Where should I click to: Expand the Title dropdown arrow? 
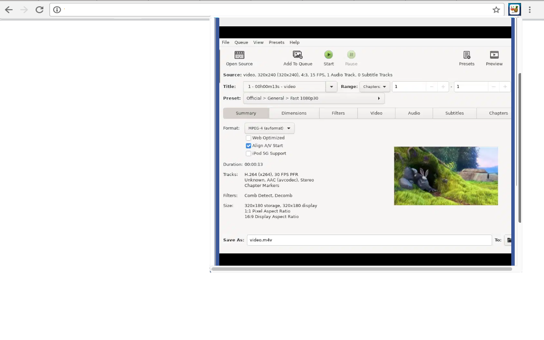click(x=331, y=87)
